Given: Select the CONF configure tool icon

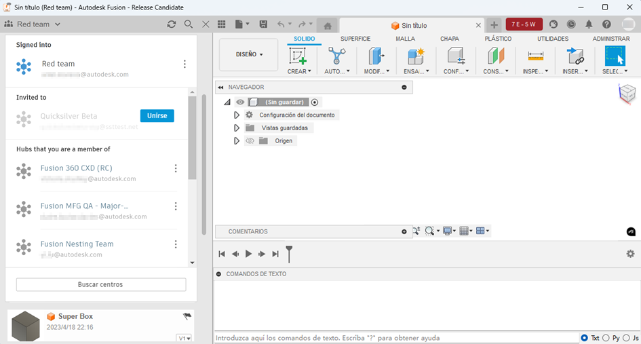Looking at the screenshot, I should 455,56.
